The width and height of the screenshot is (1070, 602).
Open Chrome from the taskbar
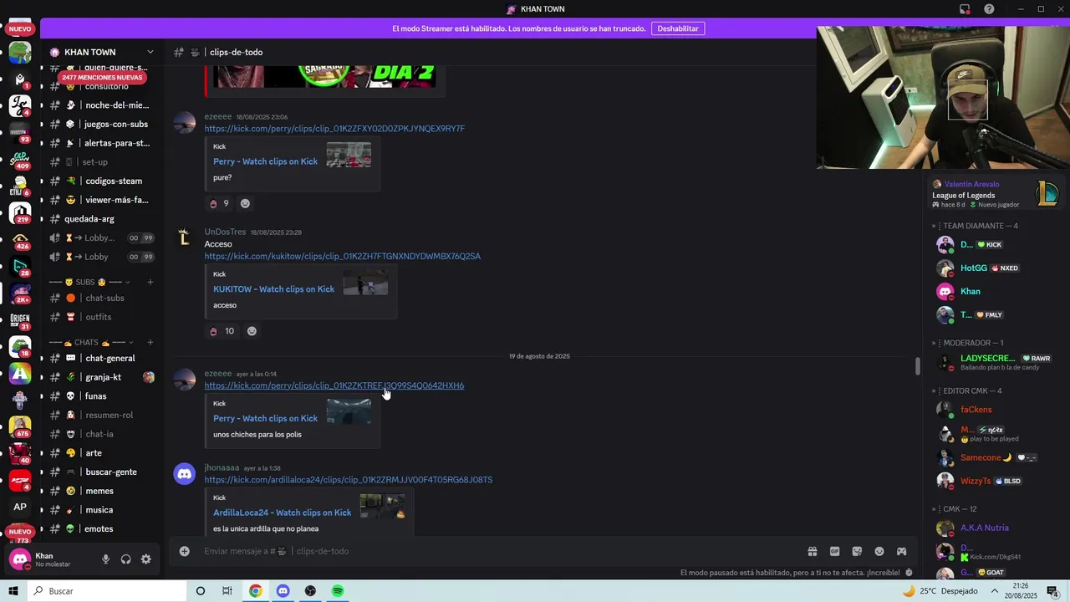(x=255, y=591)
